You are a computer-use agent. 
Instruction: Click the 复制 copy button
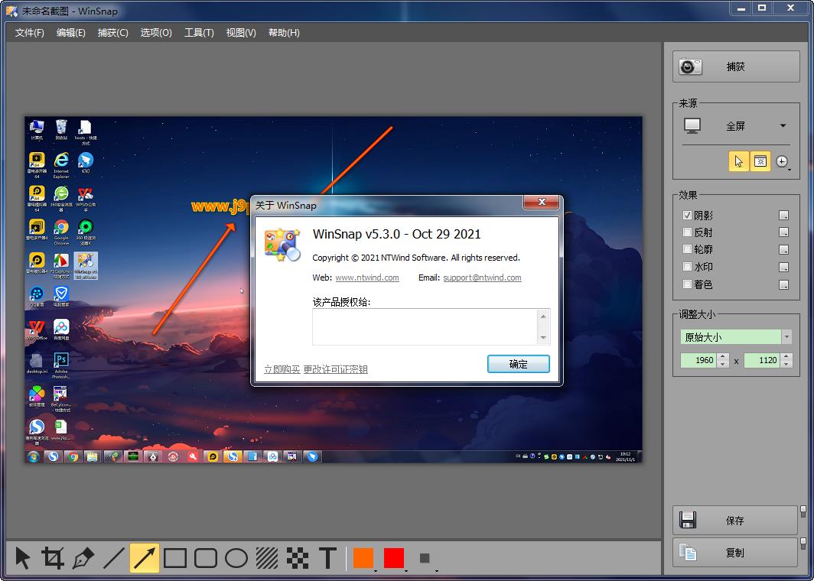click(735, 553)
